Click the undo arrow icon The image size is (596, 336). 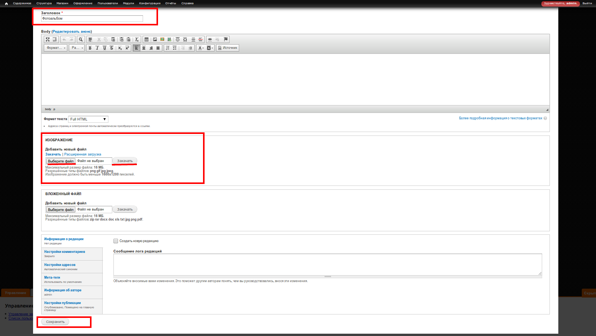(64, 40)
